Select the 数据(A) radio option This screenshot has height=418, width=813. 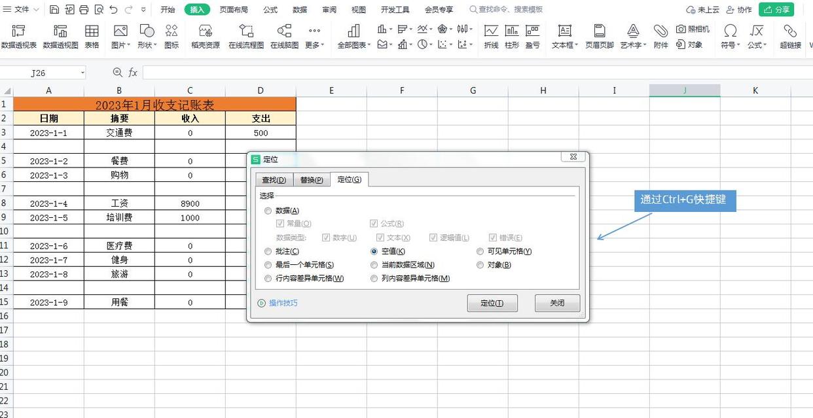[282, 211]
